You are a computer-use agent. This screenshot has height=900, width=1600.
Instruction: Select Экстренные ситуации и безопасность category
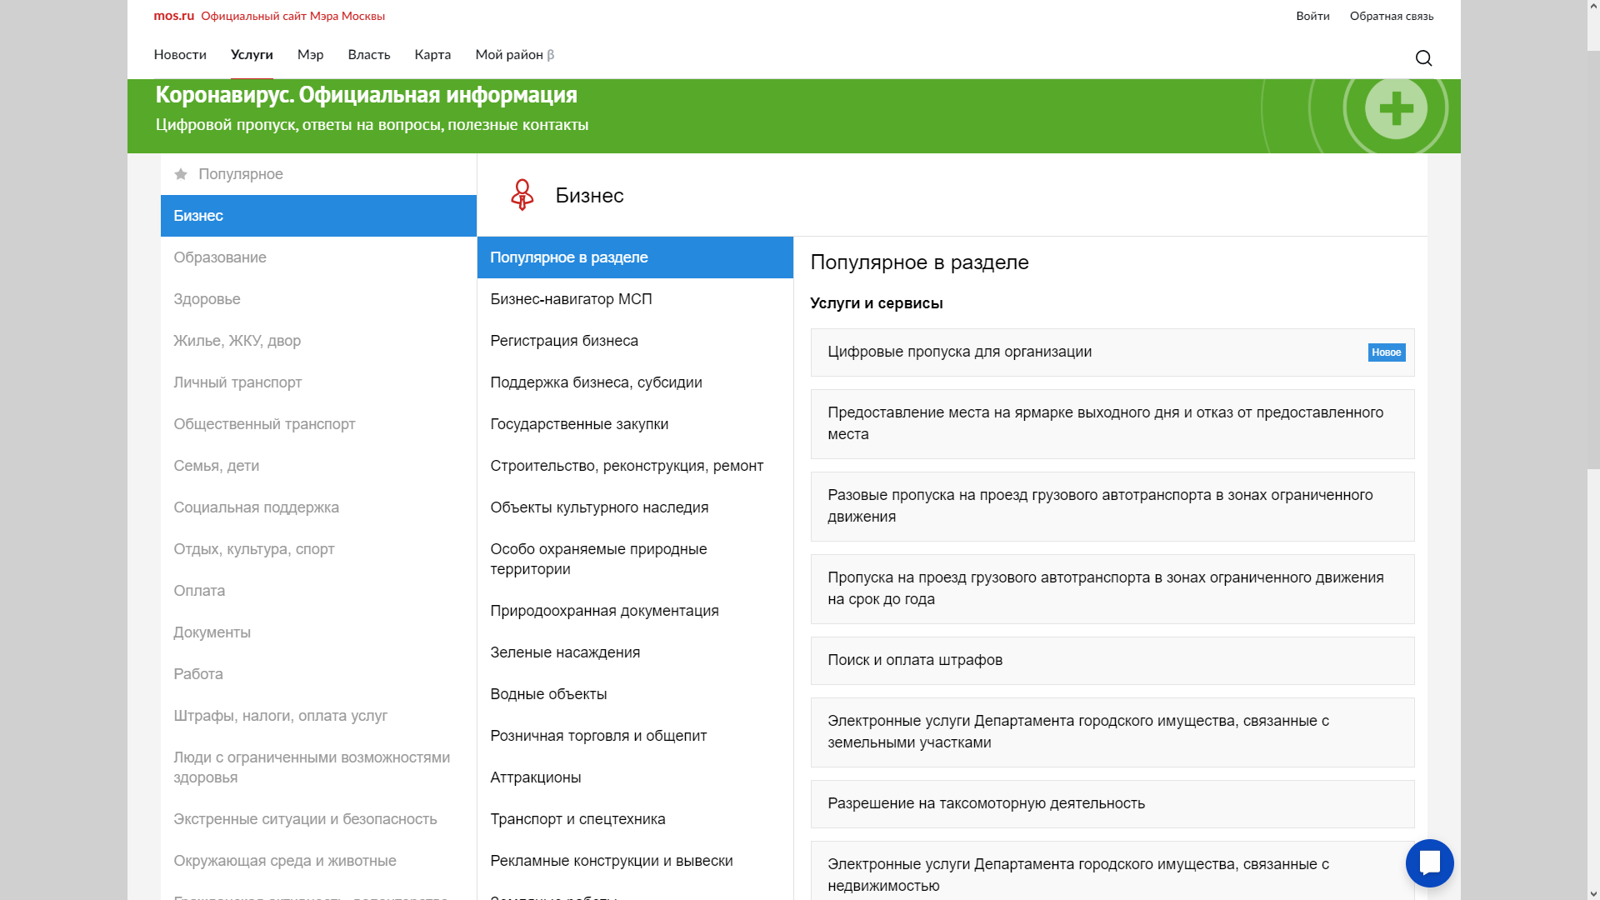click(318, 819)
